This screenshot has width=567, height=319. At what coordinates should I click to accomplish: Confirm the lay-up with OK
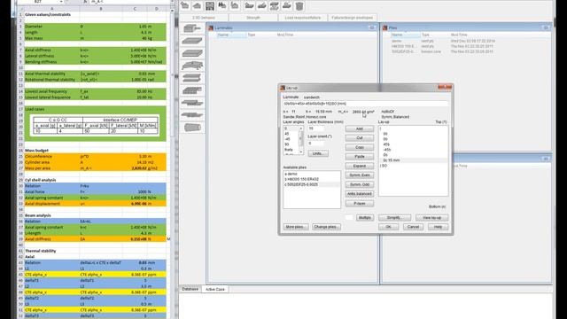[x=388, y=227]
